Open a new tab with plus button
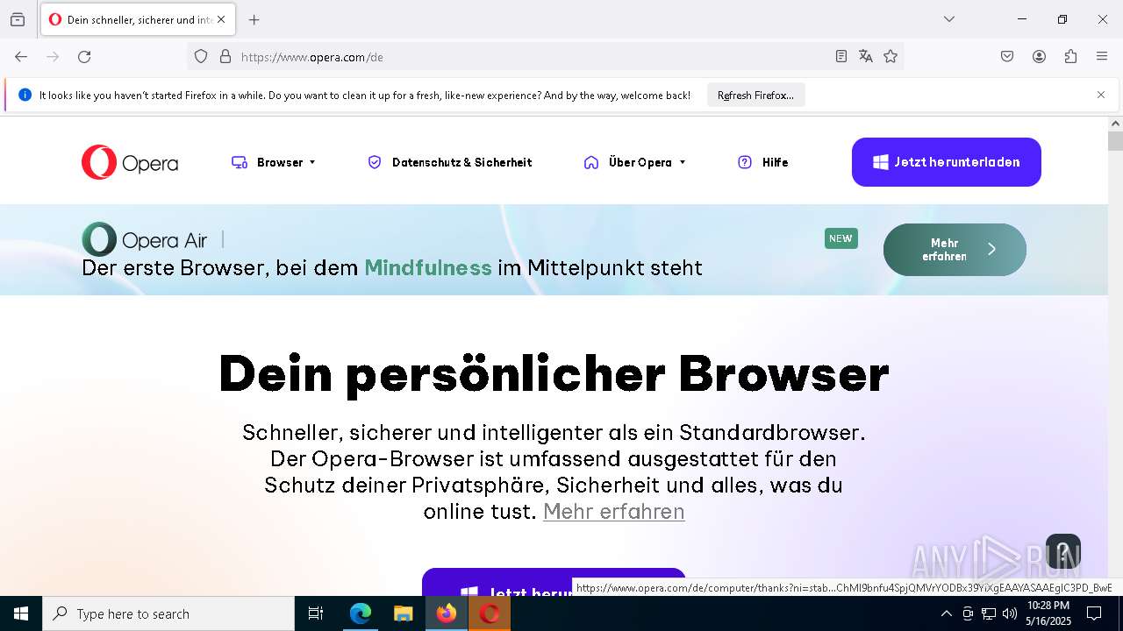 pyautogui.click(x=254, y=19)
